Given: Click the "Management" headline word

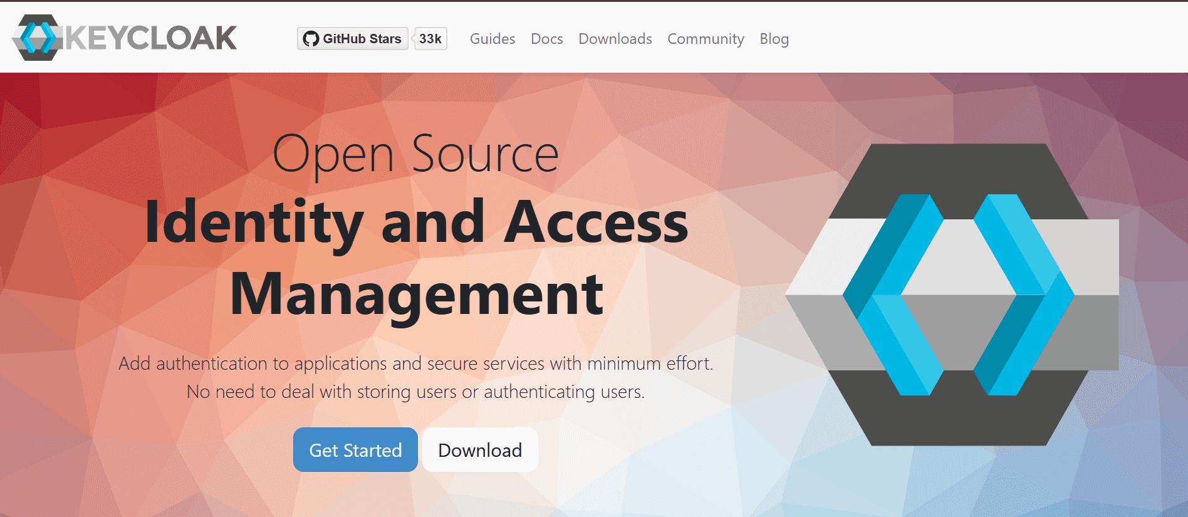Looking at the screenshot, I should (416, 294).
